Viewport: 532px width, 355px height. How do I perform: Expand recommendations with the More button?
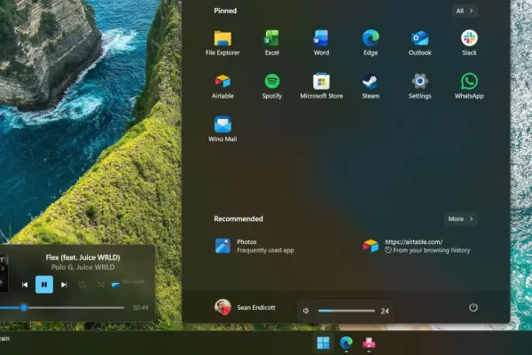460,219
